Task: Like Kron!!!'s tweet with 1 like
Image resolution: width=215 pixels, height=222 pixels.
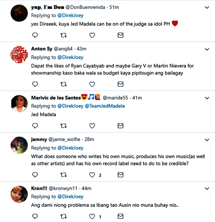Action: pyautogui.click(x=92, y=216)
